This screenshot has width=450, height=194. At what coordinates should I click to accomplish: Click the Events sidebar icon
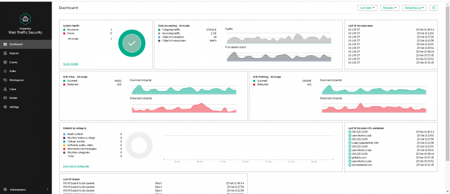[5, 62]
